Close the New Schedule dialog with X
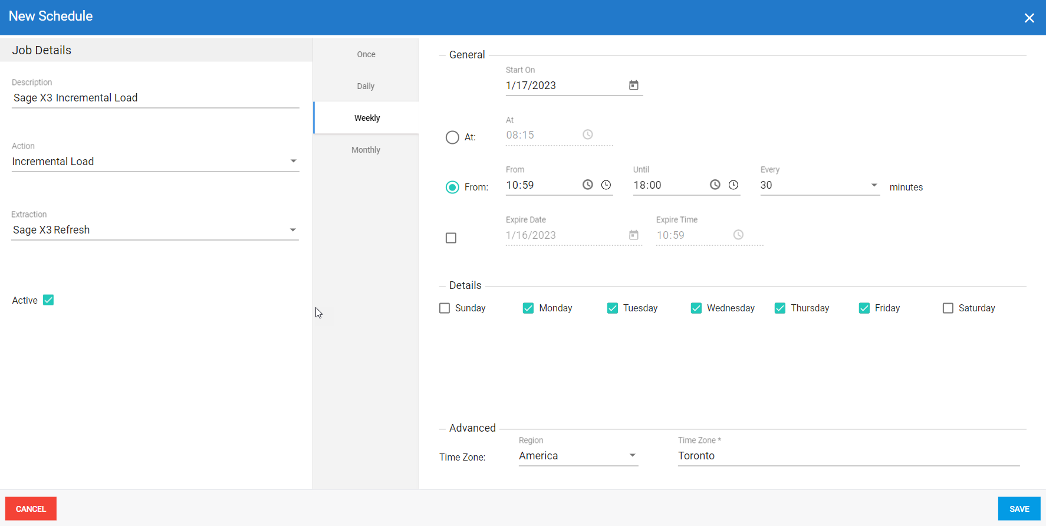The height and width of the screenshot is (526, 1046). [x=1029, y=18]
